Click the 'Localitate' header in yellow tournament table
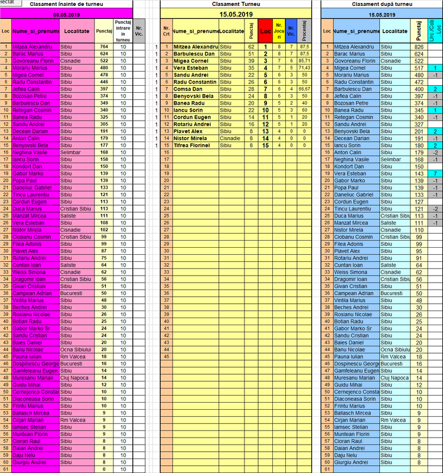The height and width of the screenshot is (473, 443). pos(232,31)
